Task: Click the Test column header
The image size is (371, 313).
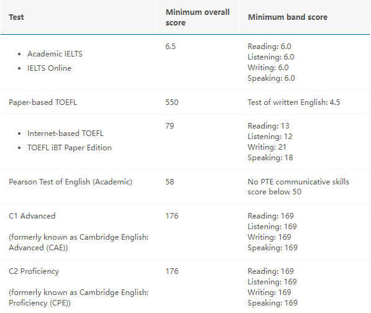Action: click(x=16, y=17)
